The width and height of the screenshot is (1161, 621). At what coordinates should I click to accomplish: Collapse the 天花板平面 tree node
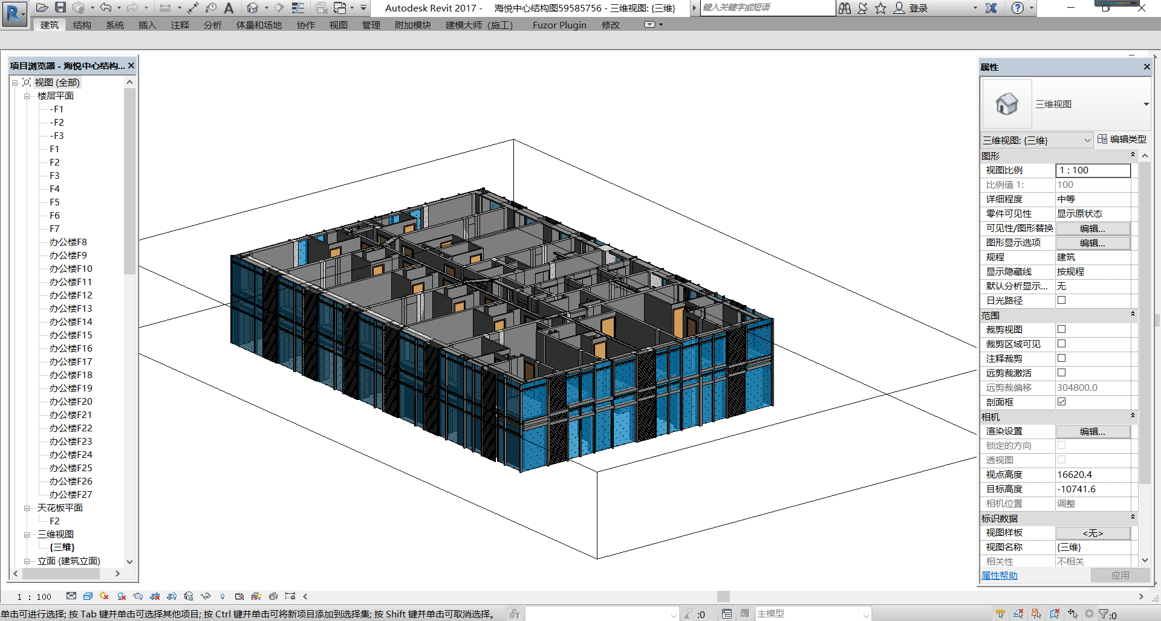tap(27, 508)
